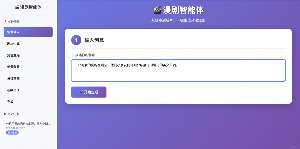The image size is (300, 149).
Task: Click the clapperboard icon in the page header
Action: 157,11
